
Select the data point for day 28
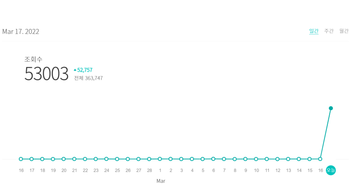(x=149, y=159)
